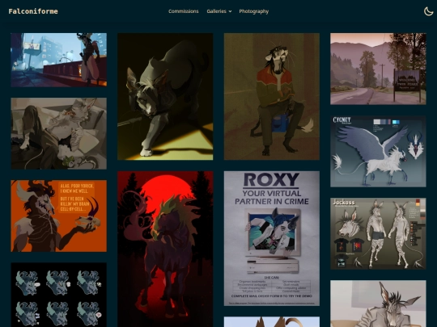The image size is (437, 327).
Task: Open the Photography page
Action: click(x=254, y=11)
